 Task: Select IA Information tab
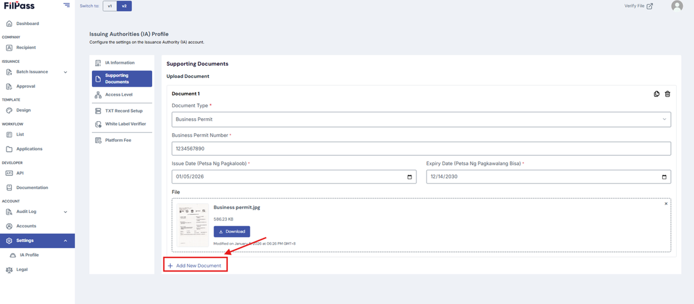point(121,62)
